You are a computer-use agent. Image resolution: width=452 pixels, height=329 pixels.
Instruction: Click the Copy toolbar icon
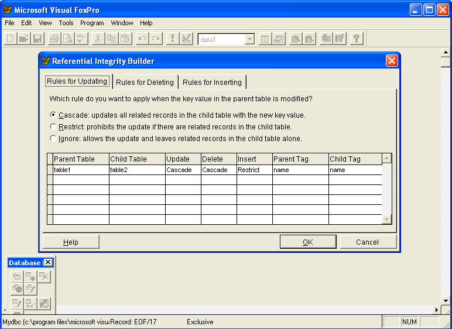click(112, 39)
